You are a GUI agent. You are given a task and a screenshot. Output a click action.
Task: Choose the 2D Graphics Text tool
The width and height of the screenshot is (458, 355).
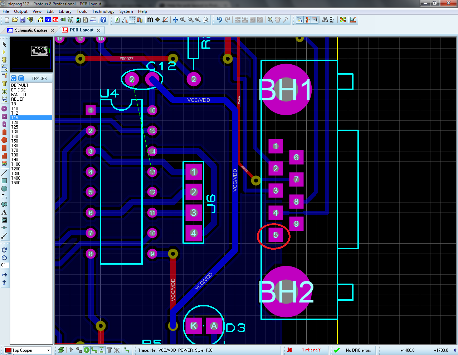[x=5, y=212]
